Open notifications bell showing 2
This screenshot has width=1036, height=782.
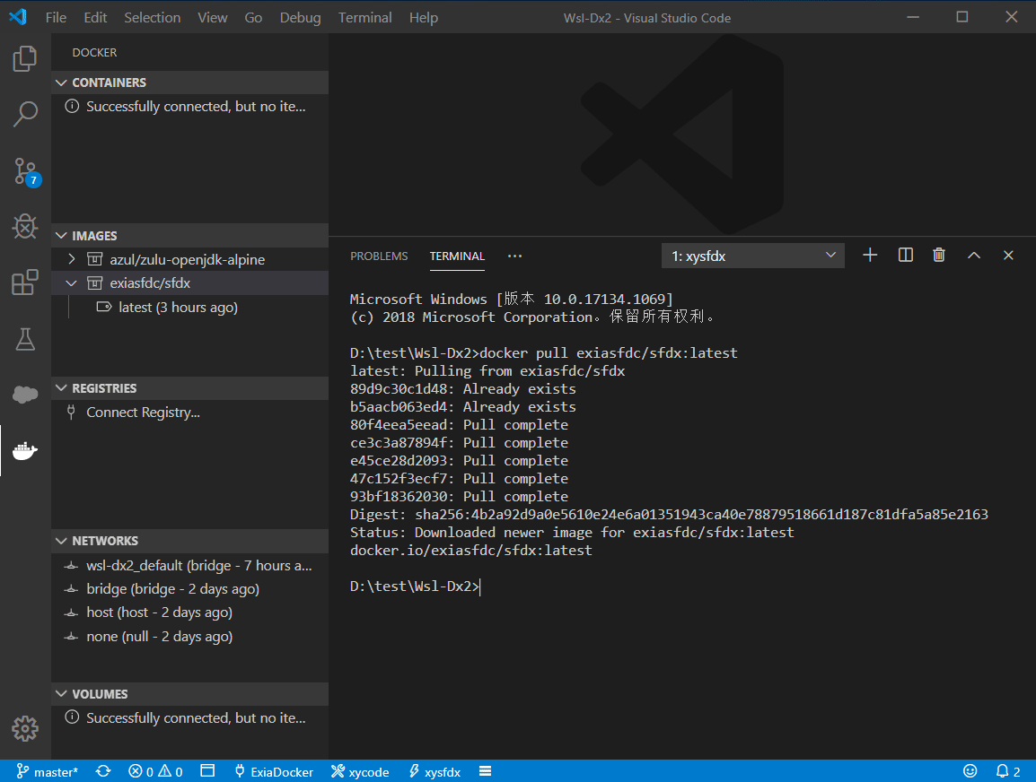[x=1008, y=771]
